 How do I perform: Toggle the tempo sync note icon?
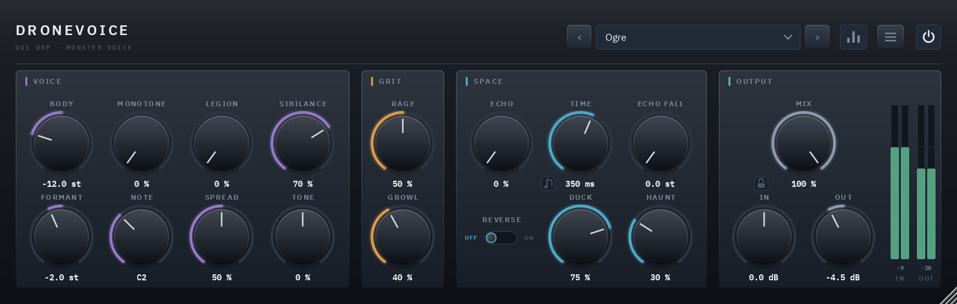pos(548,184)
